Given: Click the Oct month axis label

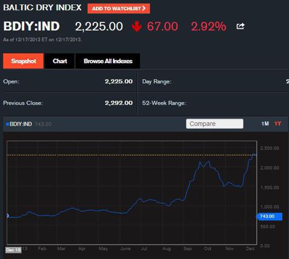Looking at the screenshot, I should [x=207, y=249].
